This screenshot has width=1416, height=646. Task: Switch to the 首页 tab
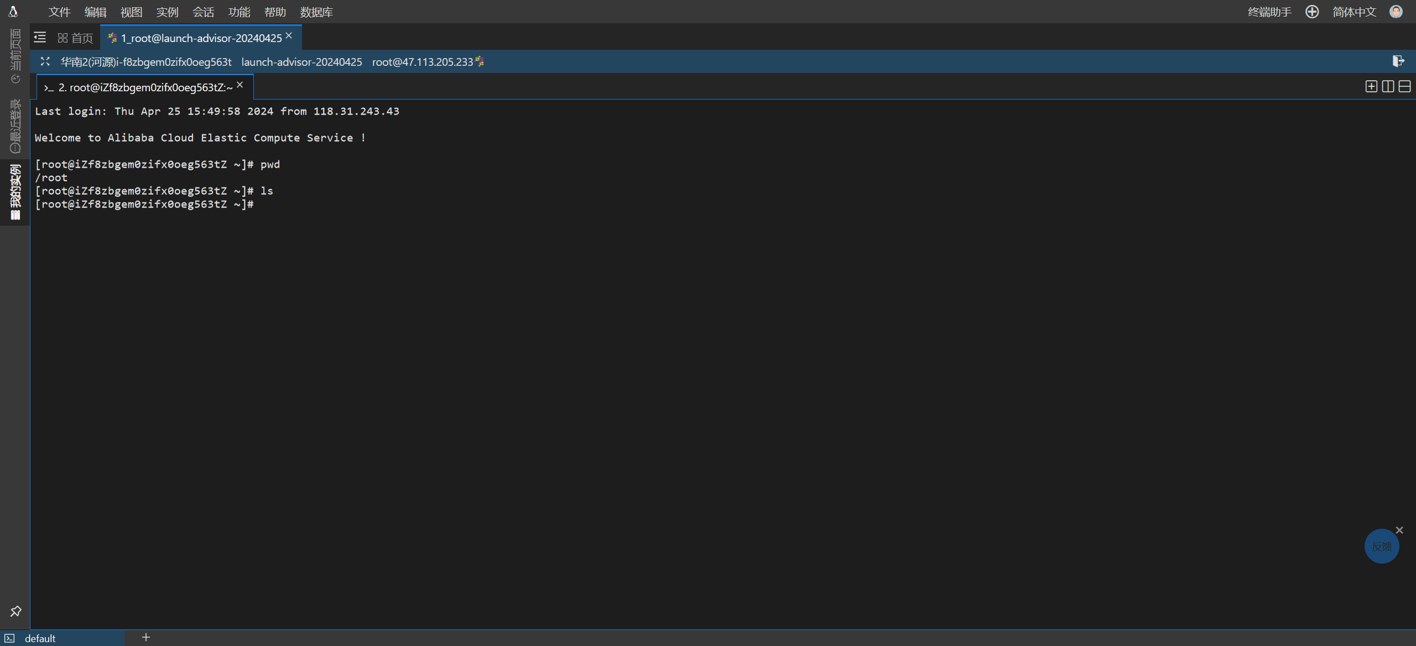[x=76, y=38]
